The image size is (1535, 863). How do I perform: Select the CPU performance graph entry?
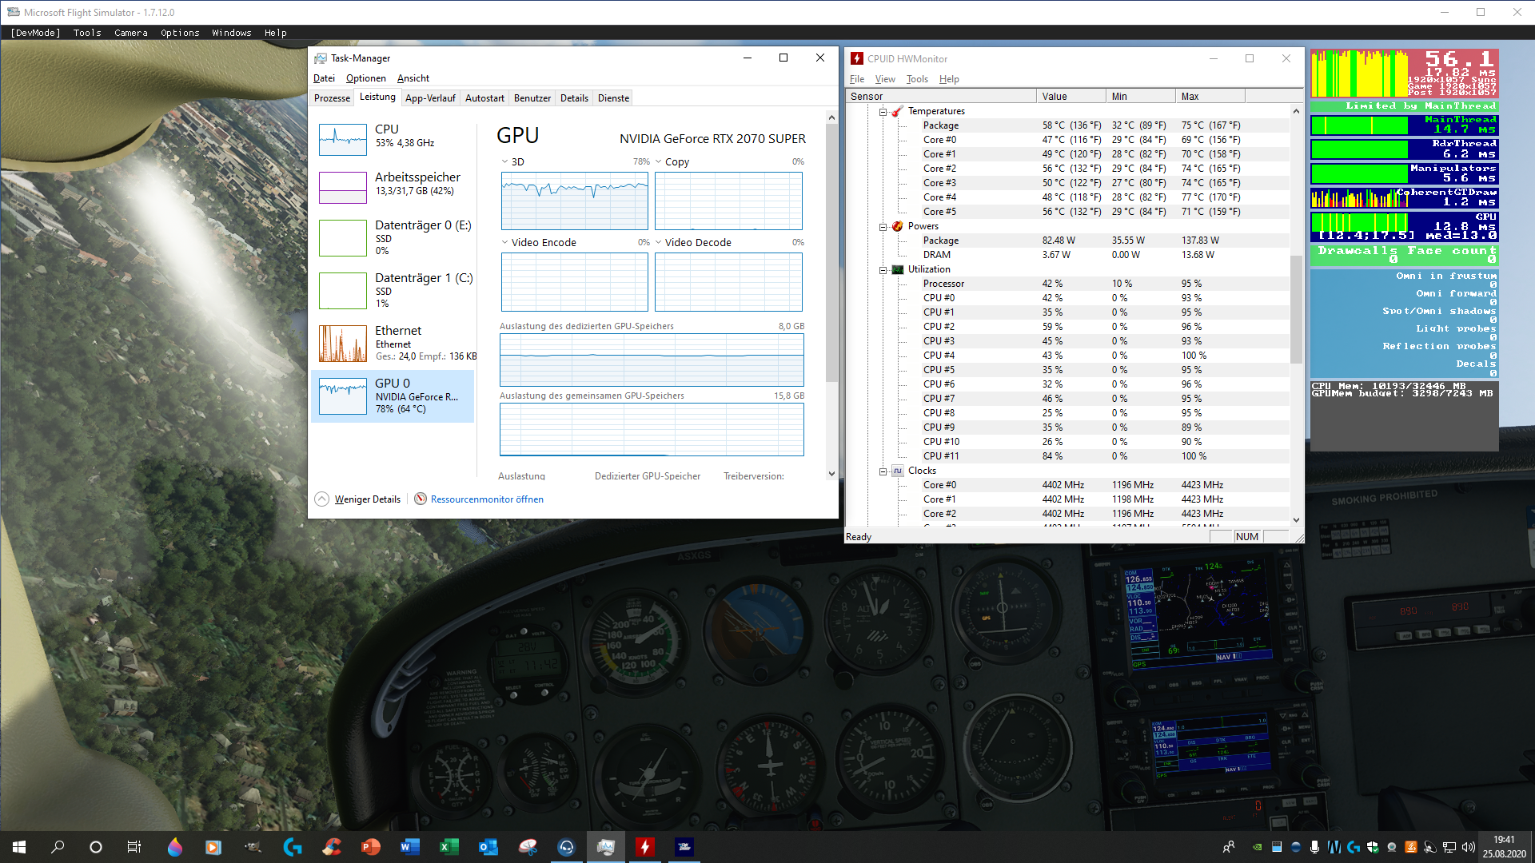click(x=393, y=138)
